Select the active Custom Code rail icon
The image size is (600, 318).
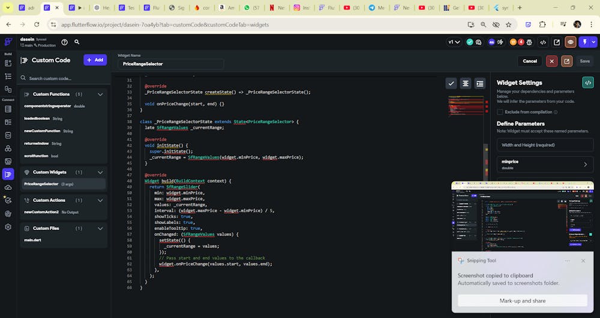[8, 174]
